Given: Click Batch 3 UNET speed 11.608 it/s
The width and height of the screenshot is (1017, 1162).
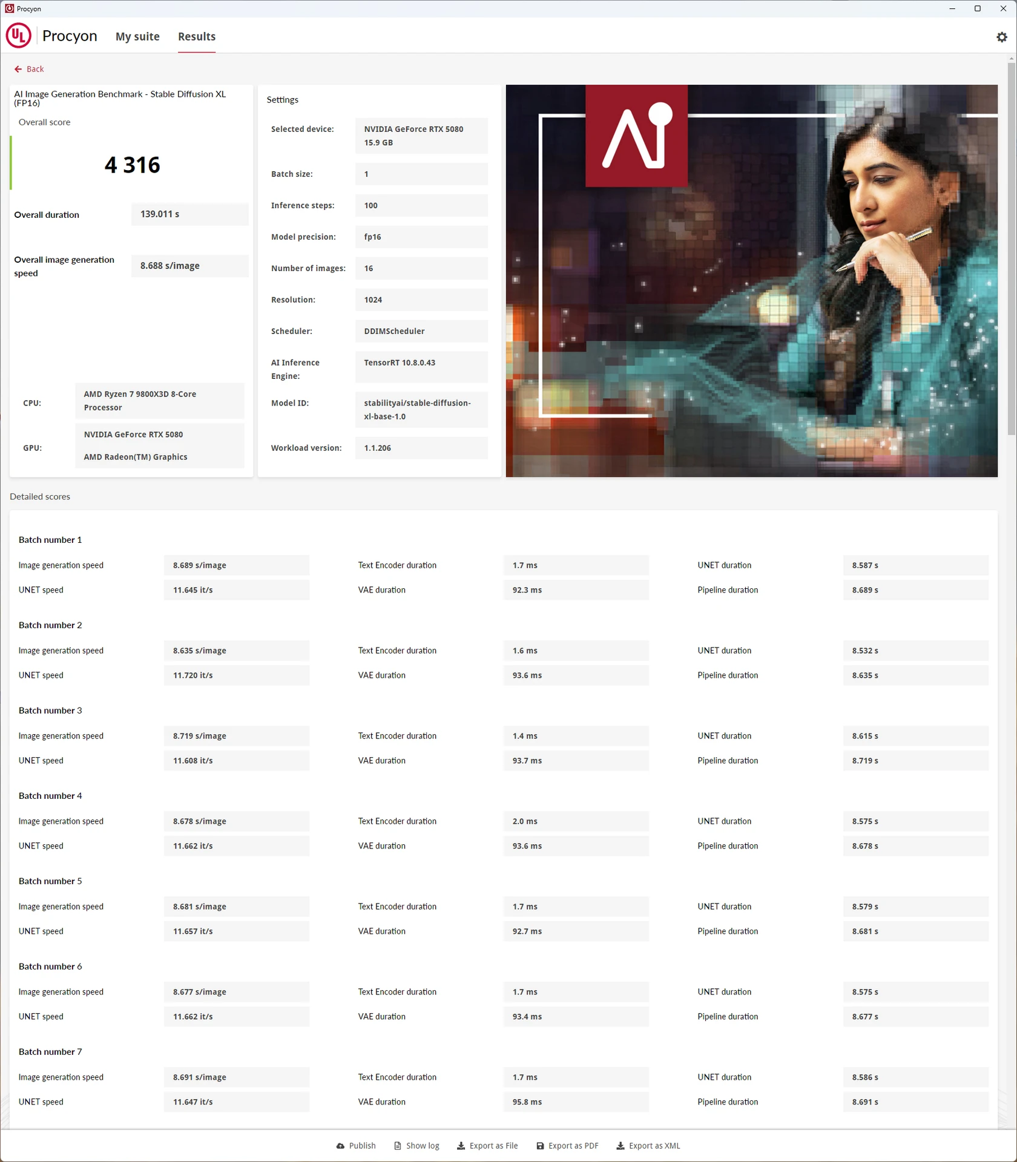Looking at the screenshot, I should tap(236, 761).
